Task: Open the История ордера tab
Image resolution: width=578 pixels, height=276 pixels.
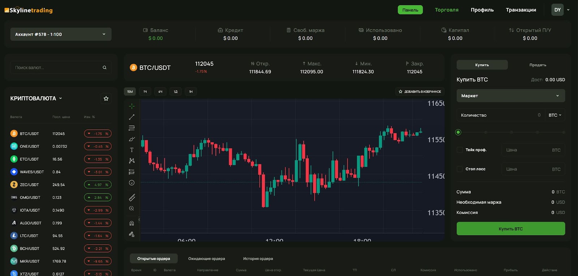Action: pos(258,258)
